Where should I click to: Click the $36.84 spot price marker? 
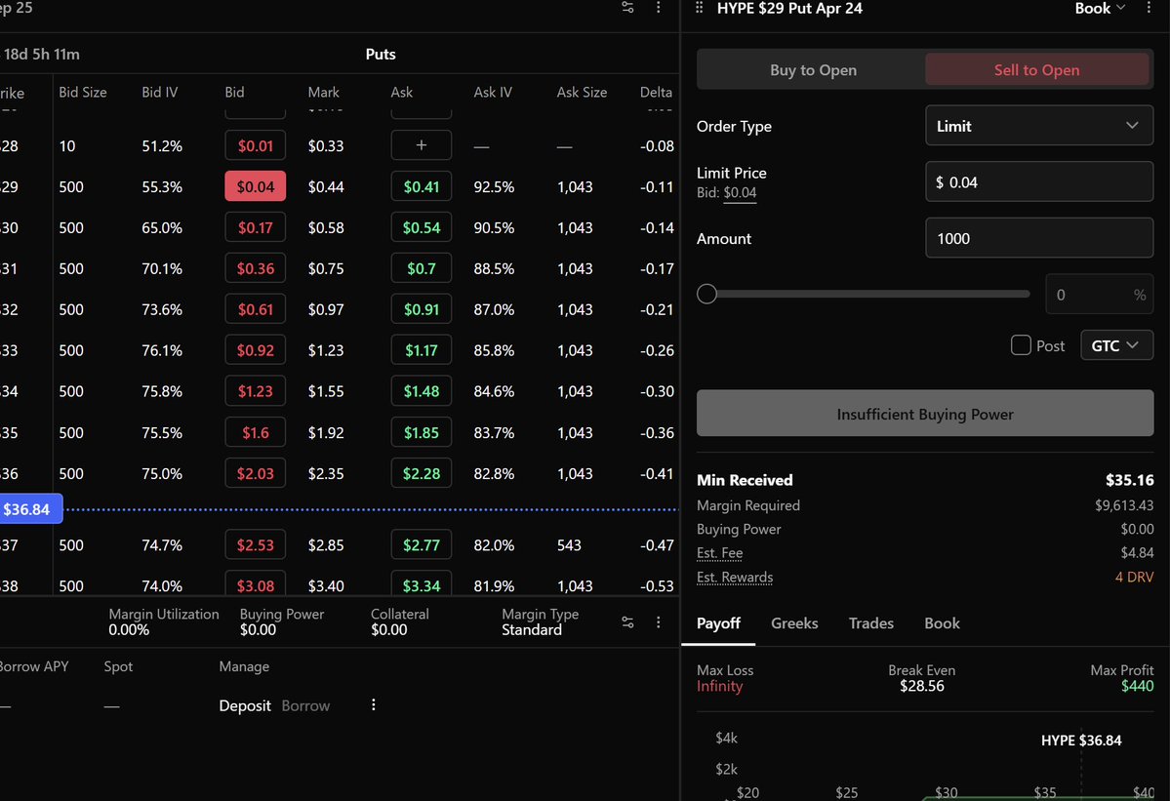pos(30,509)
